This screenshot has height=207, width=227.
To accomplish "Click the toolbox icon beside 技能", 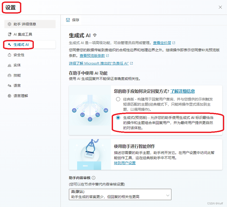I will pos(9,75).
